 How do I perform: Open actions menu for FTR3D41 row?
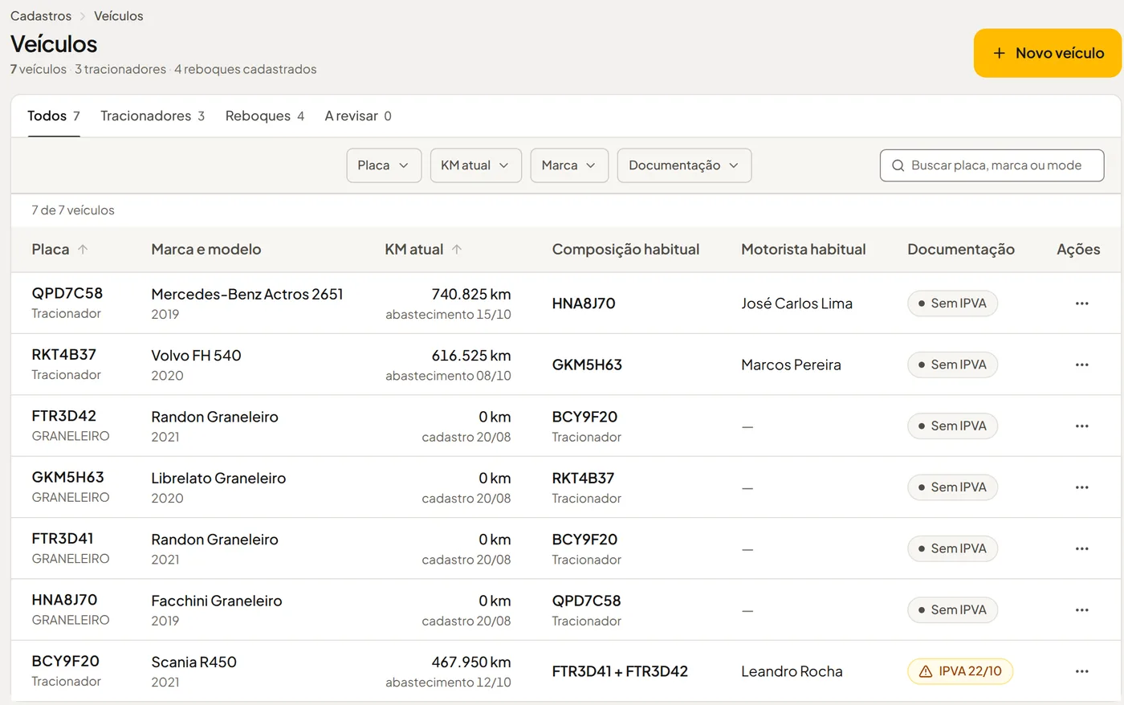pyautogui.click(x=1081, y=548)
